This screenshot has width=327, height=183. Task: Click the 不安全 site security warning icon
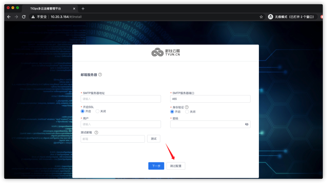tap(32, 17)
